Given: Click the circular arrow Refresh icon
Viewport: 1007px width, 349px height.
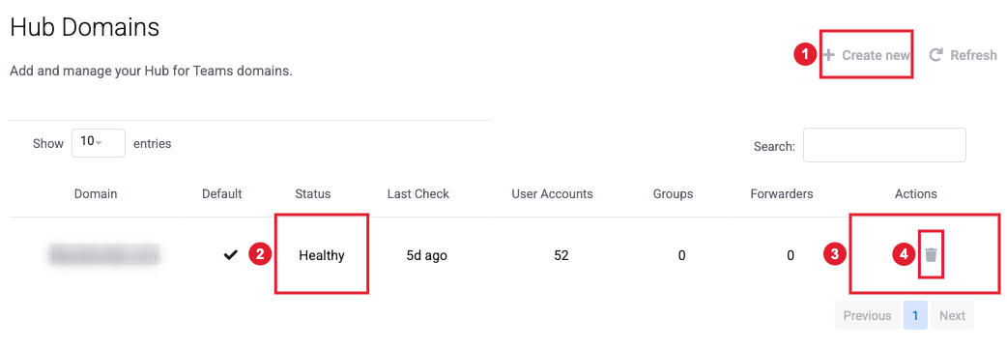Looking at the screenshot, I should (935, 55).
